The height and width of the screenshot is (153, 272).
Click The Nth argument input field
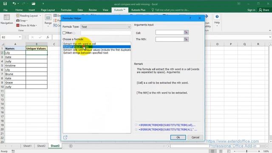coord(170,40)
